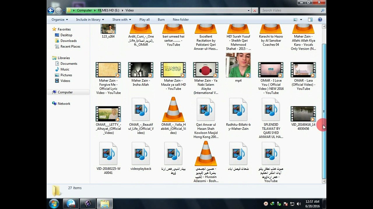Select Maher Zain Forgive Me video thumbnail
373x209 pixels.
point(108,70)
